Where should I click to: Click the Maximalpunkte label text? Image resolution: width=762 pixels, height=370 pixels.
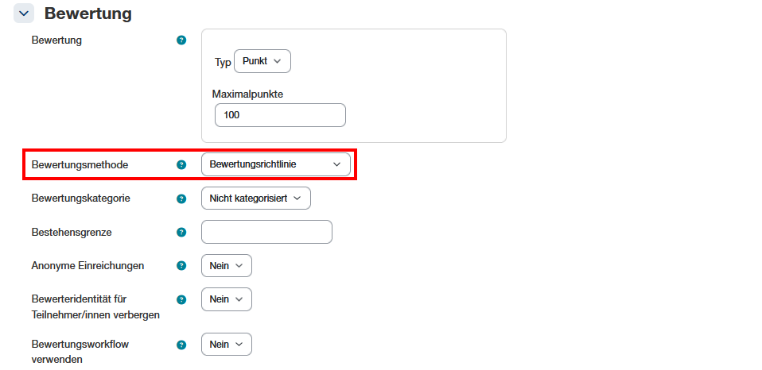(x=248, y=94)
